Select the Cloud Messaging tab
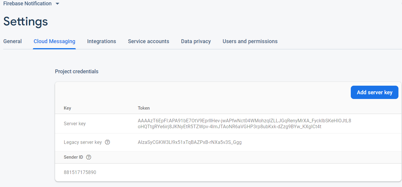402x187 pixels. coord(54,41)
